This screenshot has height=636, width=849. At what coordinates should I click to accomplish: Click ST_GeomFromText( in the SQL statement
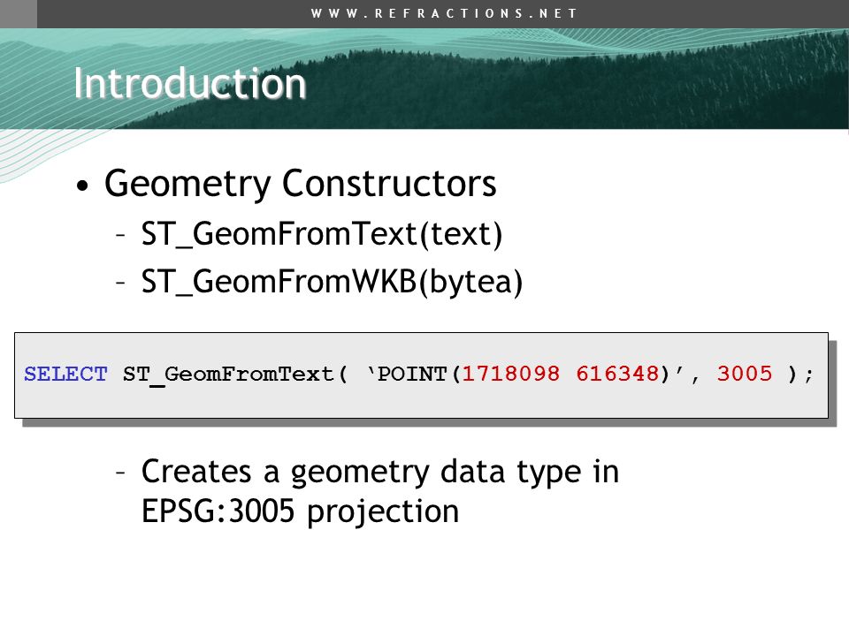tap(235, 375)
